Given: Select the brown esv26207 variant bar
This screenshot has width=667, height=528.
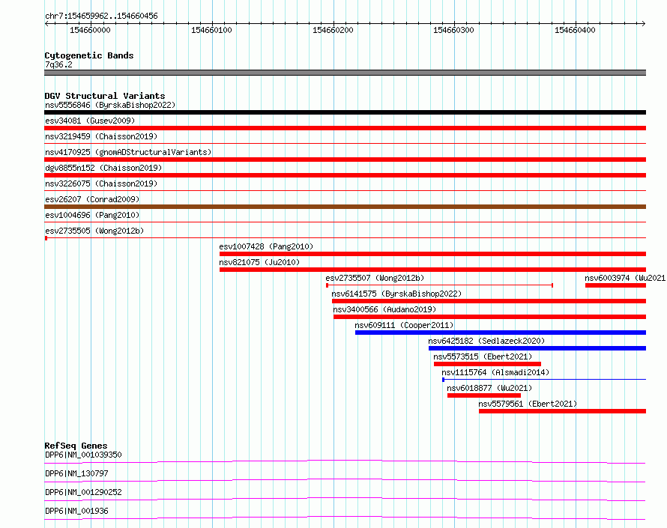Looking at the screenshot, I should 345,207.
